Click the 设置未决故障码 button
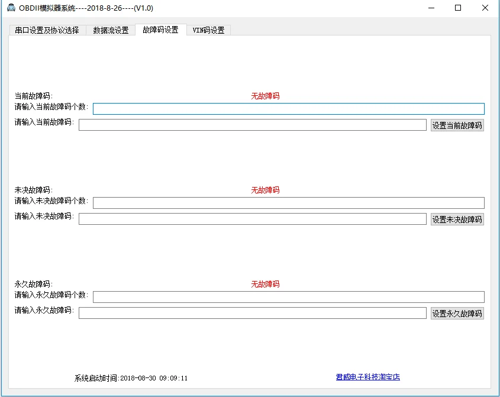Image resolution: width=500 pixels, height=397 pixels. coord(457,220)
